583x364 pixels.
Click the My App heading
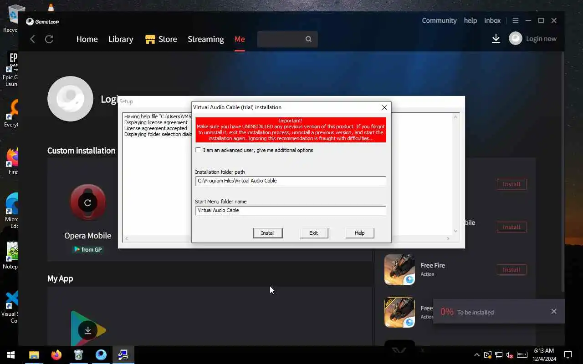[x=60, y=278]
